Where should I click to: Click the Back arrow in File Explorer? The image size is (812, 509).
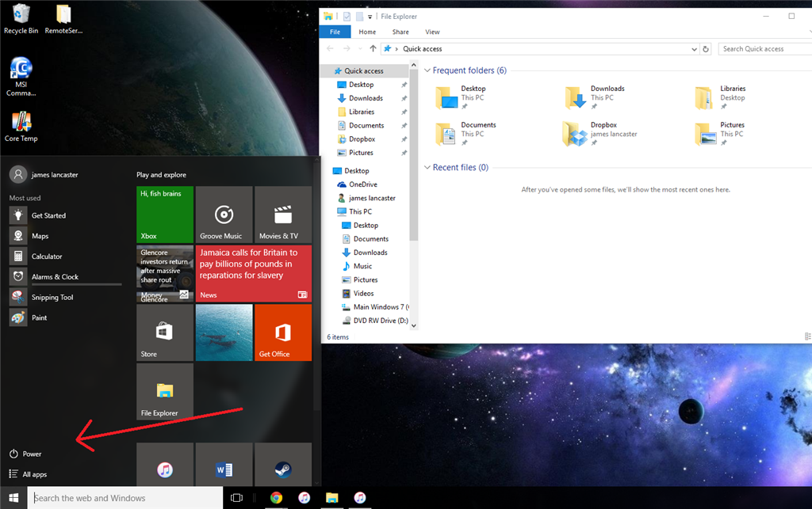[331, 48]
